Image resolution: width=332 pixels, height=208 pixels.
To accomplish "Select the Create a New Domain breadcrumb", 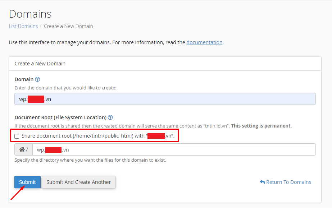I will point(68,26).
